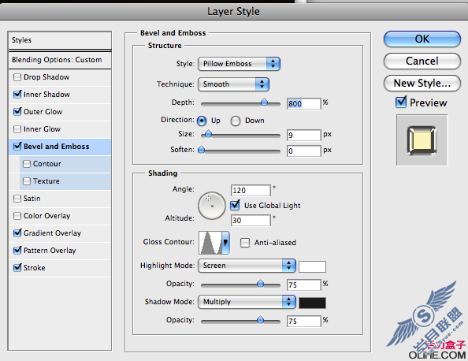Viewport: 468px width, 361px height.
Task: Click the style preview thumbnail
Action: coord(422,140)
